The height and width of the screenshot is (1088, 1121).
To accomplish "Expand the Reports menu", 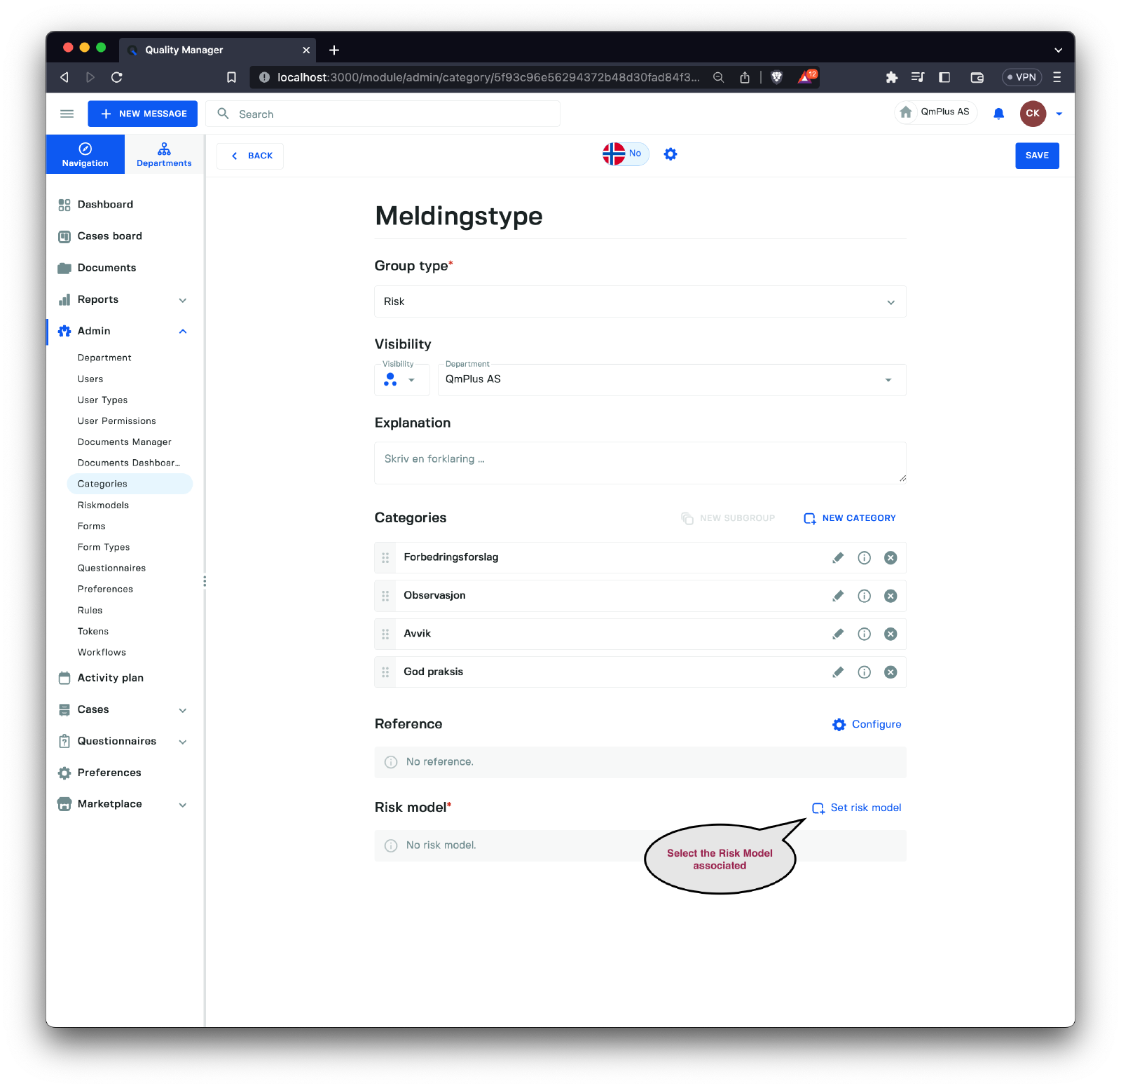I will [183, 300].
